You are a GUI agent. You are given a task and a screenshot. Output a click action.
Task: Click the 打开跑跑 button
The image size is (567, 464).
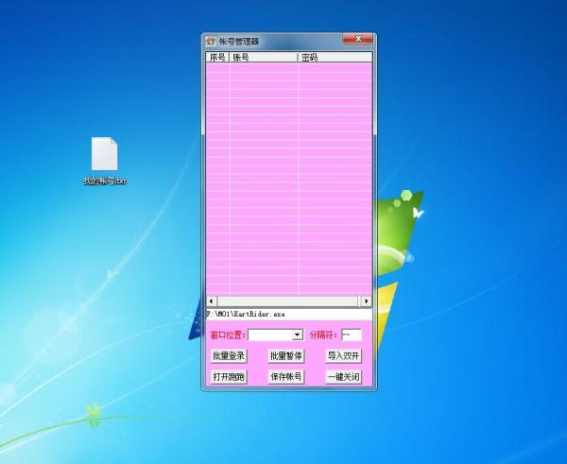click(x=229, y=377)
